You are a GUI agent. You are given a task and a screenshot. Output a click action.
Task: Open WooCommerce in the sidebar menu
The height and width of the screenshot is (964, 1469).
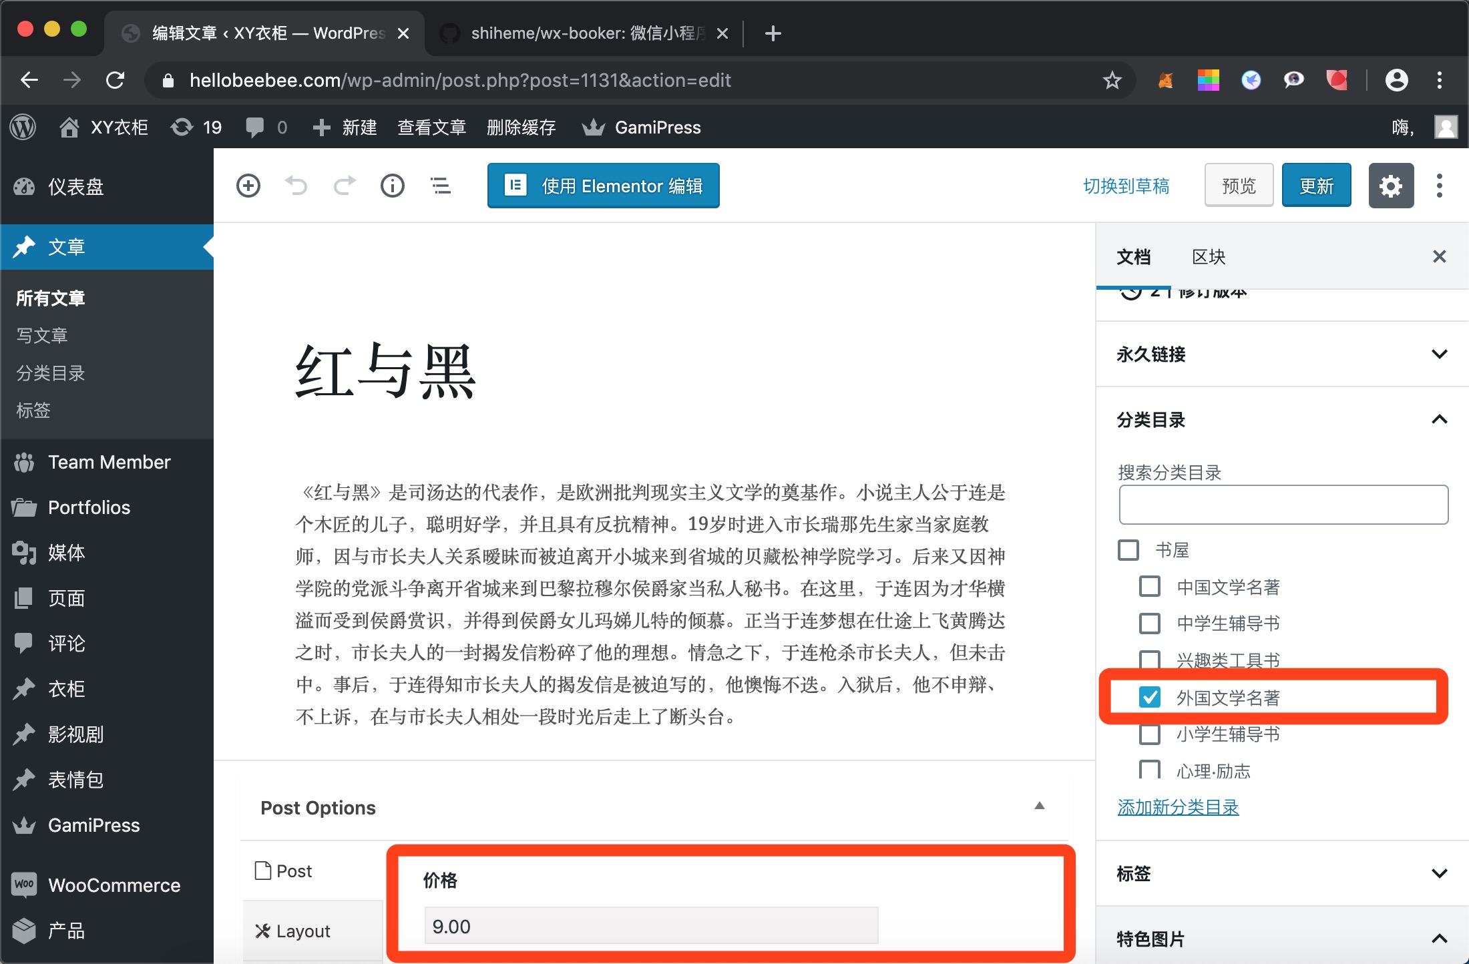click(114, 885)
